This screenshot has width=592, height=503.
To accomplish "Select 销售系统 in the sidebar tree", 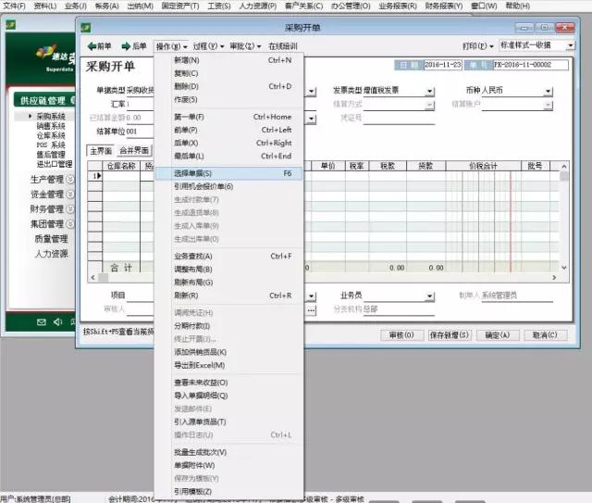I will pos(51,126).
